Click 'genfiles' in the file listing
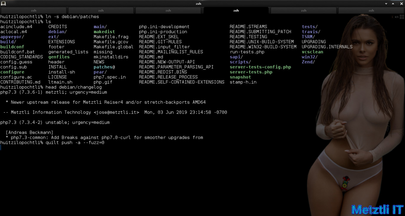 click(59, 57)
